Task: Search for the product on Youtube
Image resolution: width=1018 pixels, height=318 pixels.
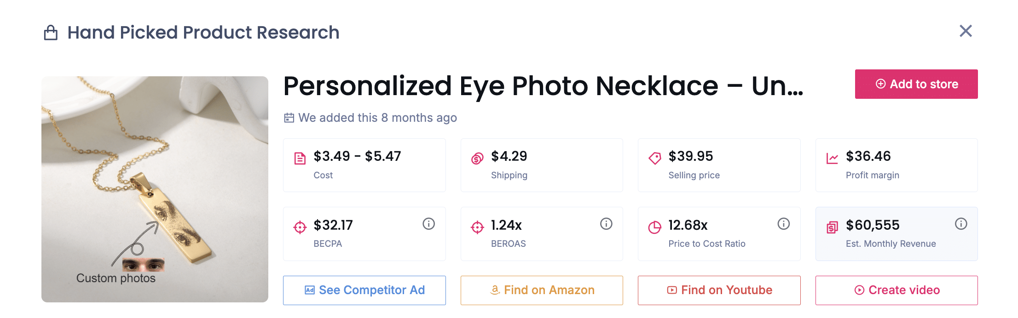Action: coord(719,290)
